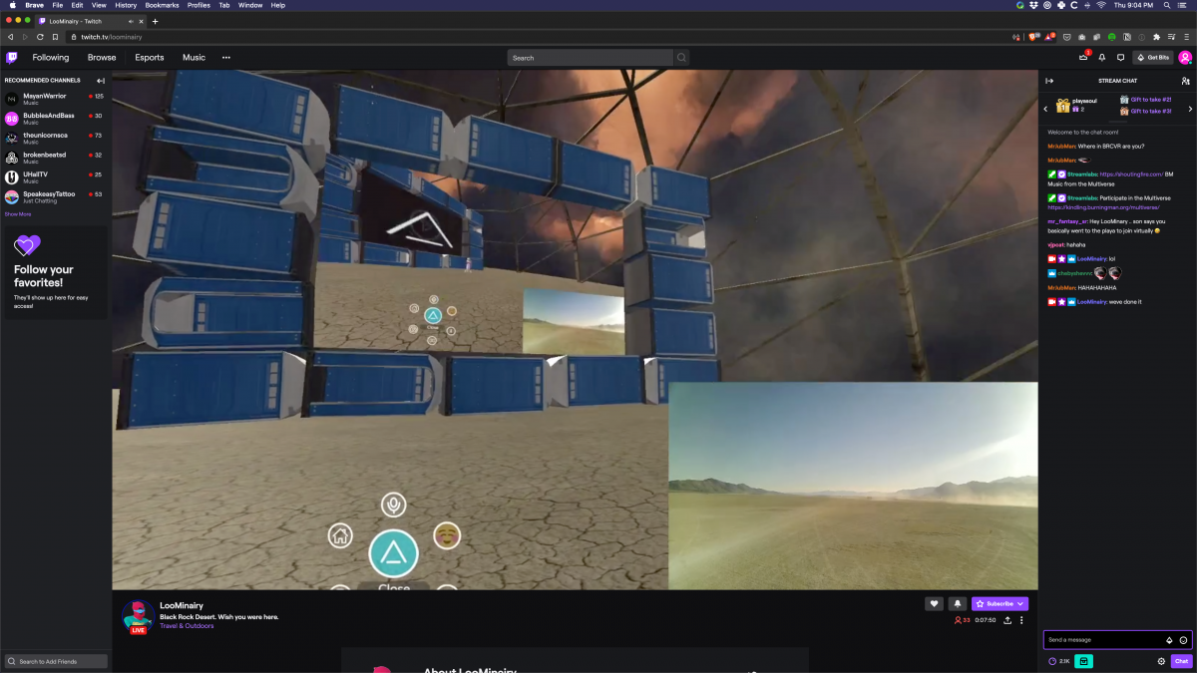Focus Search to Add Friends field

[56, 661]
